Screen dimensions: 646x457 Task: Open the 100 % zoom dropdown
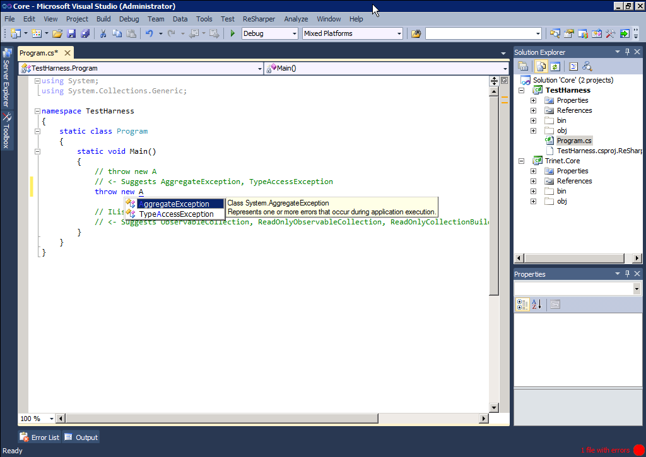[52, 419]
